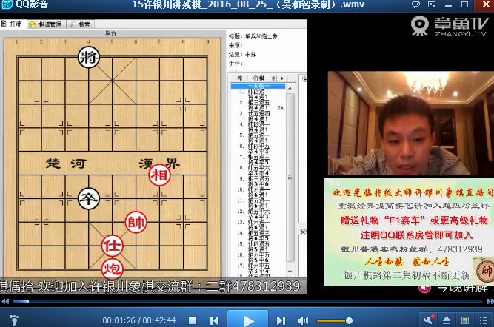This screenshot has width=494, height=327.
Task: Click the rewind arrows left of seek bar
Action: click(5, 302)
